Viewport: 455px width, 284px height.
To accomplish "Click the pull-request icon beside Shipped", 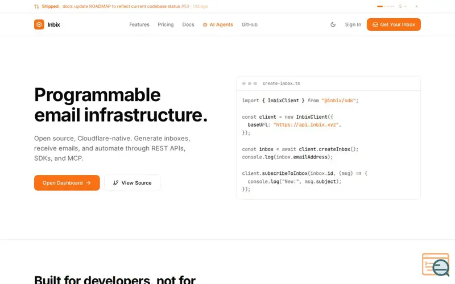I will click(36, 6).
